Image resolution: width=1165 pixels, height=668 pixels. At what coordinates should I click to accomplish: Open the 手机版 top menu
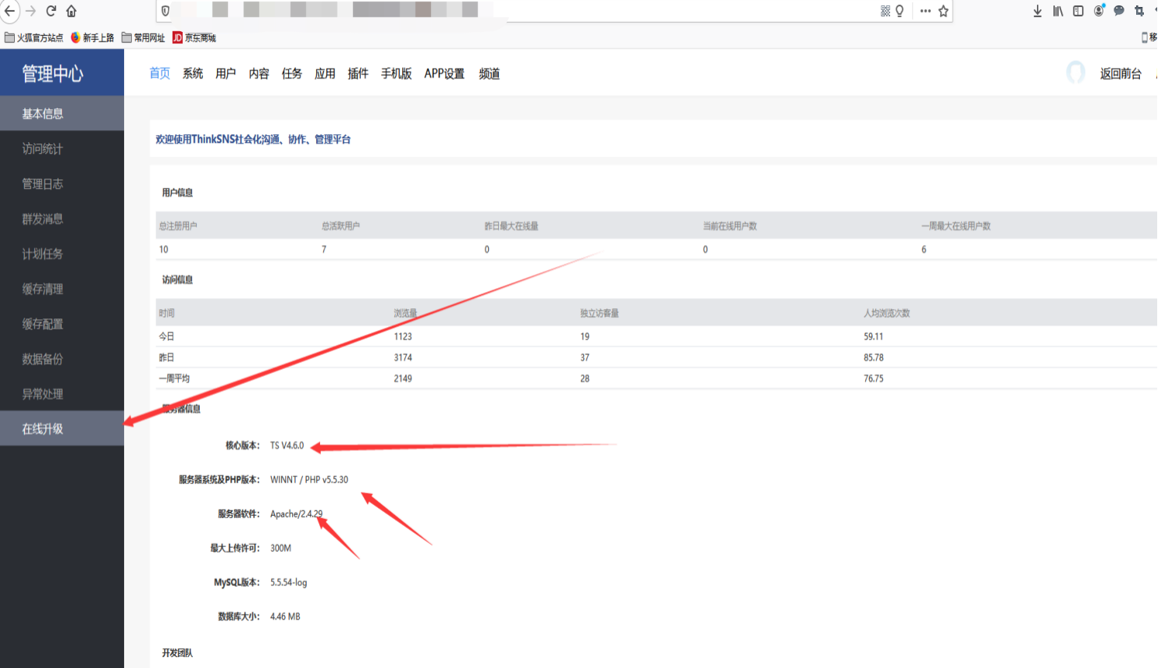point(397,73)
